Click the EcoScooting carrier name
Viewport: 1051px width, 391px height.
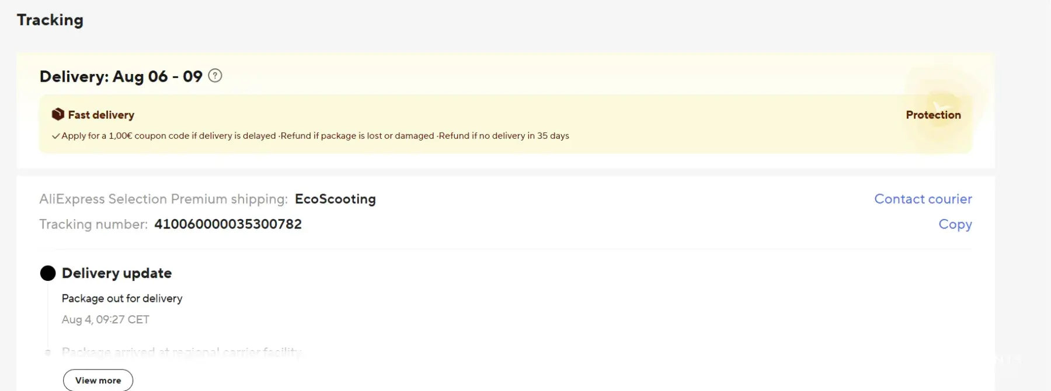pyautogui.click(x=335, y=199)
